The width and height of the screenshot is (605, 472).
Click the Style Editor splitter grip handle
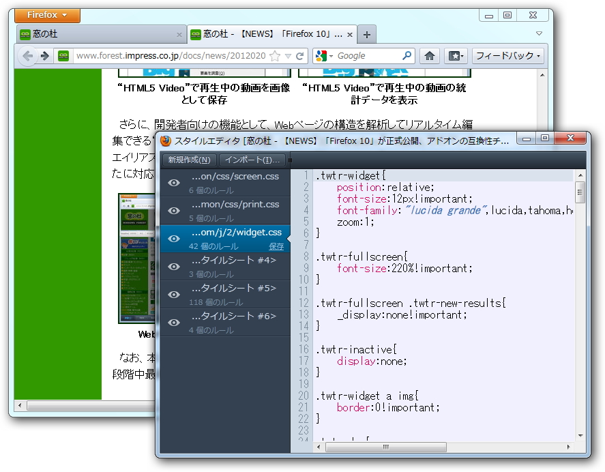click(x=290, y=160)
